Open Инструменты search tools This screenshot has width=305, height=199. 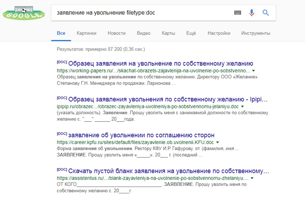point(255,33)
